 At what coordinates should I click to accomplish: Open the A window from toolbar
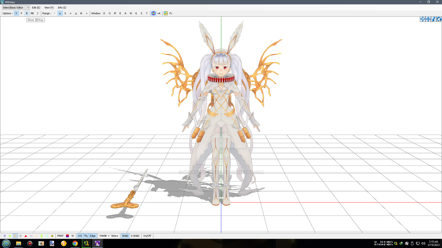tap(125, 13)
